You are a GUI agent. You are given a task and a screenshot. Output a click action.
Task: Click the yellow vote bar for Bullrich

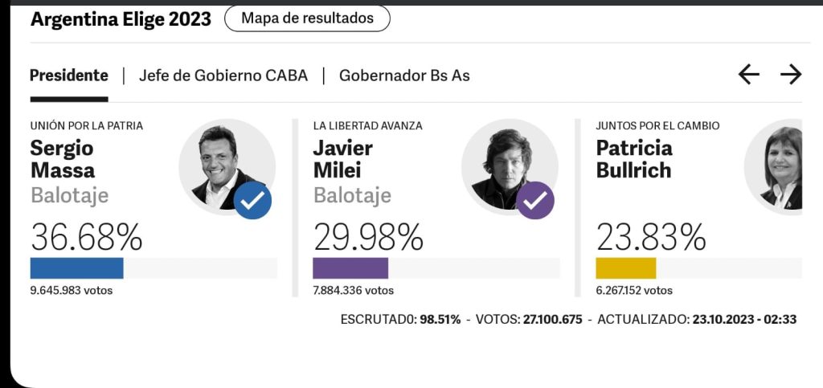click(625, 268)
